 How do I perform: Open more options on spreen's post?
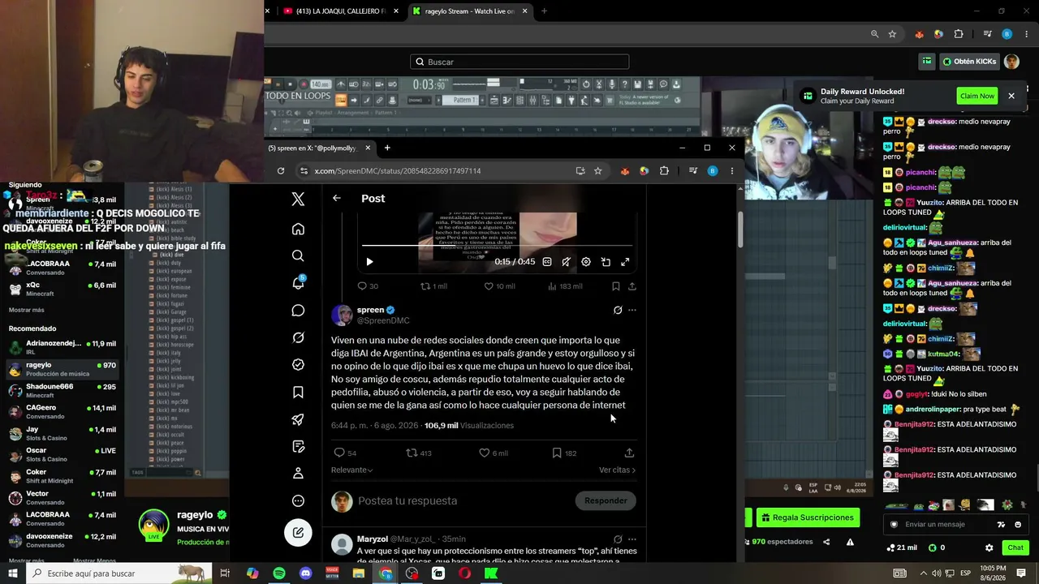point(632,310)
